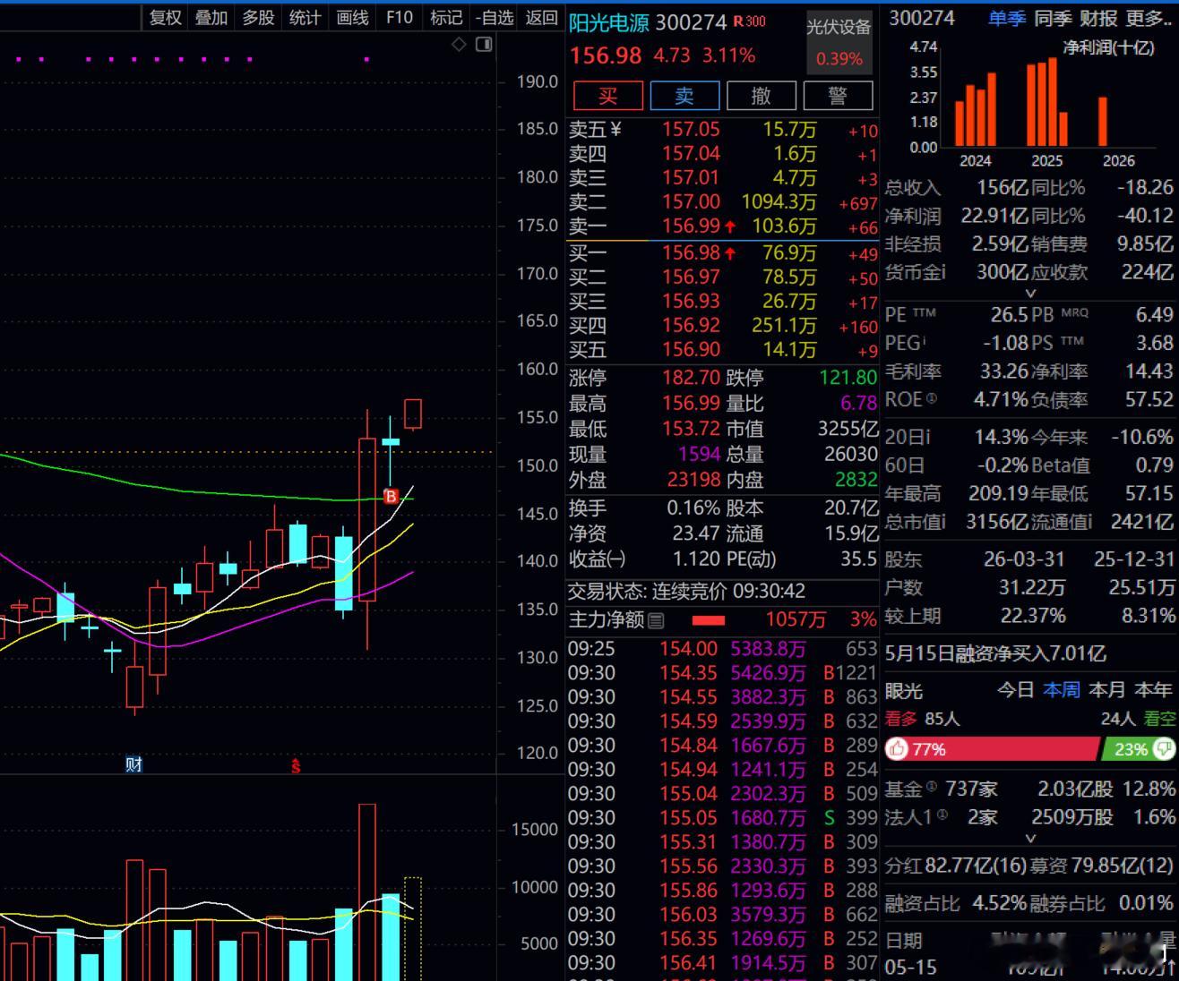Click the 交易状态: 连续竞价 status line
The image size is (1179, 981).
click(686, 592)
